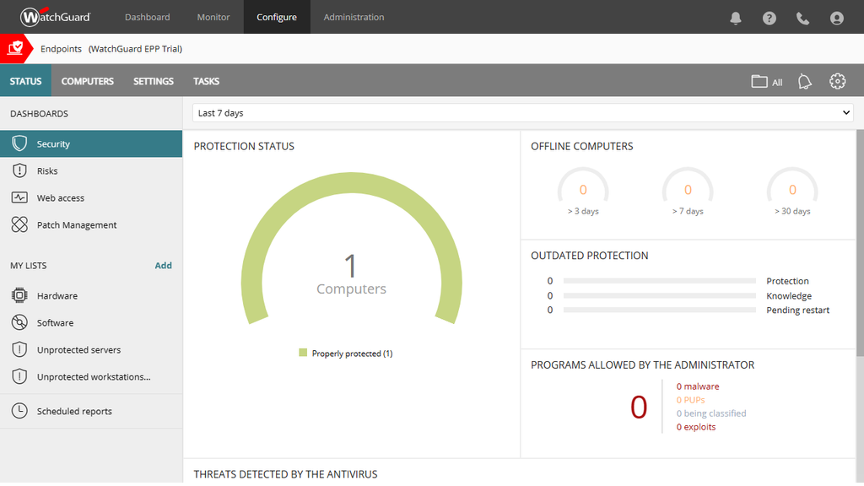The width and height of the screenshot is (864, 486).
Task: Switch to the COMPUTERS tab
Action: 87,81
